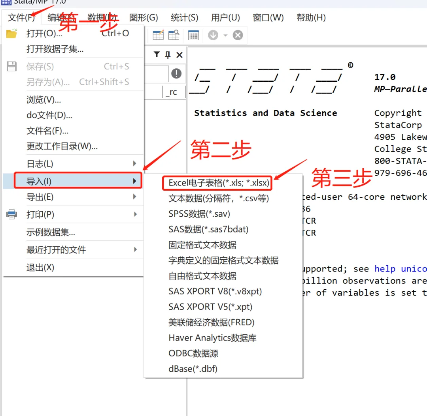This screenshot has height=416, width=427.
Task: Expand the 导出(E) submenu
Action: click(73, 197)
